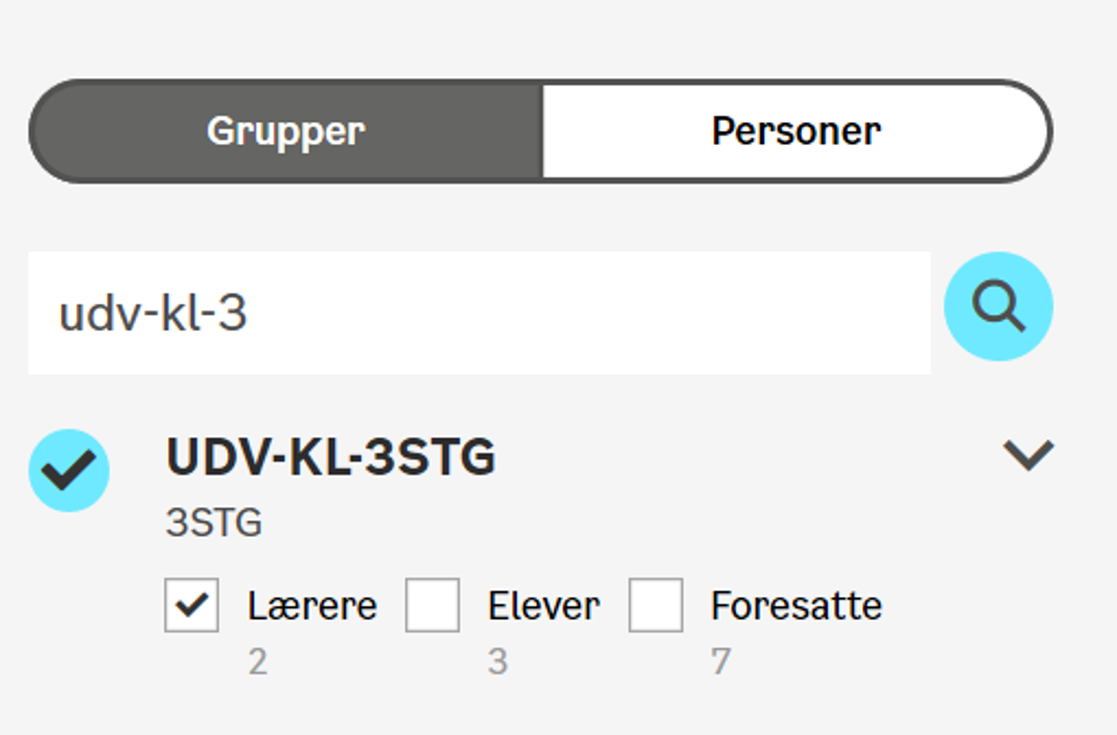Expand UDV-KL-3STG with the chevron arrow

1028,455
